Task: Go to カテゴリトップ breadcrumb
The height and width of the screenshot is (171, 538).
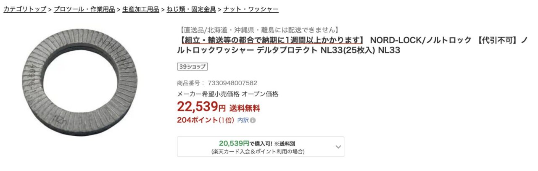Action: point(25,9)
